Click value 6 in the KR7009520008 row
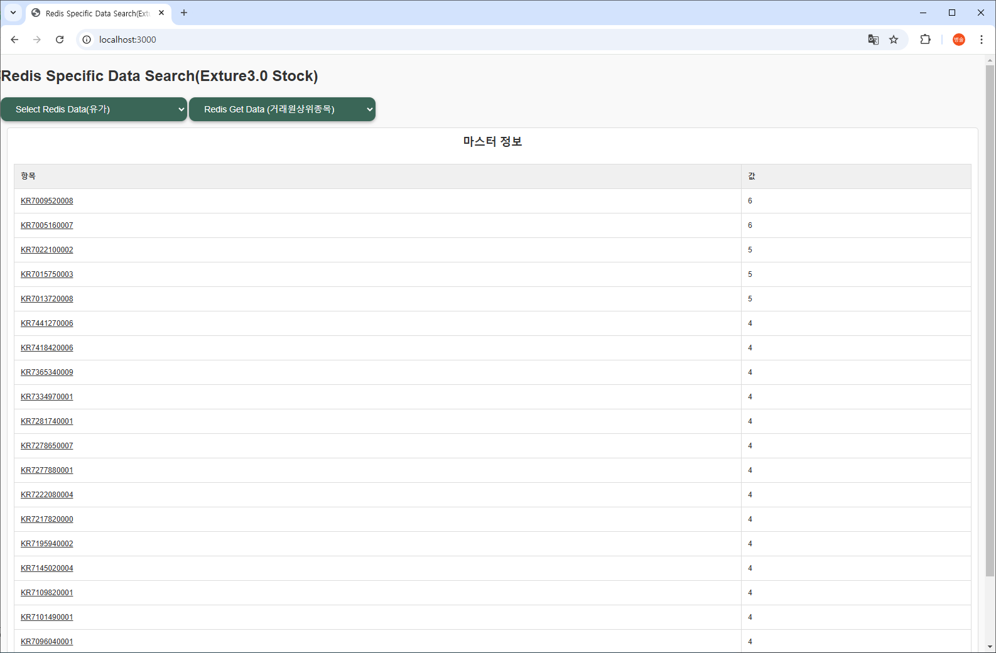Image resolution: width=996 pixels, height=653 pixels. coord(750,201)
